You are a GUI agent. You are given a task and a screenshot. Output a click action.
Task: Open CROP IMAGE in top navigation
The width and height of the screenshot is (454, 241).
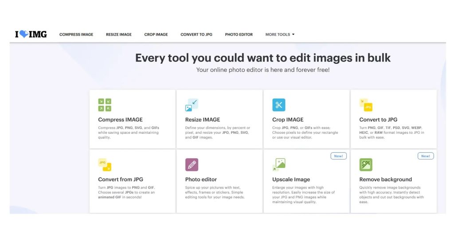[156, 35]
